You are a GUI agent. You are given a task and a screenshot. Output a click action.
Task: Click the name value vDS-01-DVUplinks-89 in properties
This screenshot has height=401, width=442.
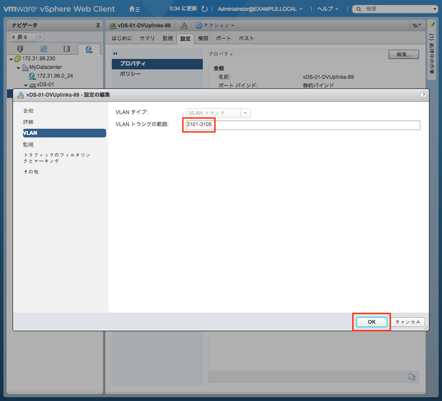pyautogui.click(x=328, y=77)
